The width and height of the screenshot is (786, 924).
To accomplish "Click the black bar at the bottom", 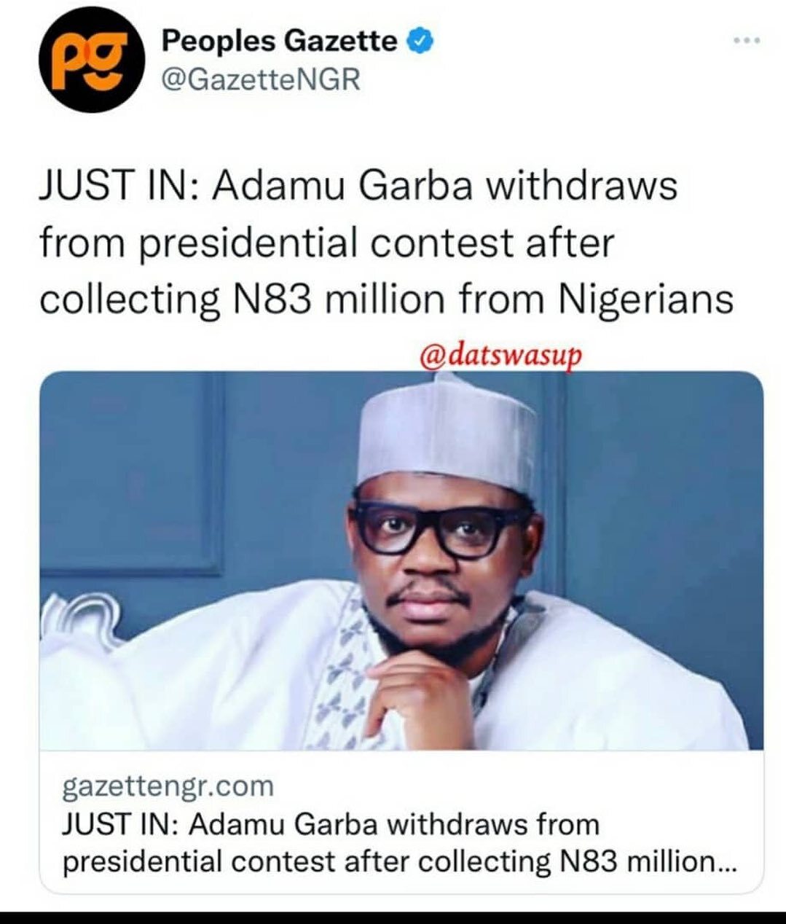I will (393, 917).
